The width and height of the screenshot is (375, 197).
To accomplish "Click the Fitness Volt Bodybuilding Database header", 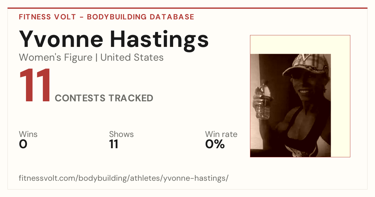I will (107, 17).
